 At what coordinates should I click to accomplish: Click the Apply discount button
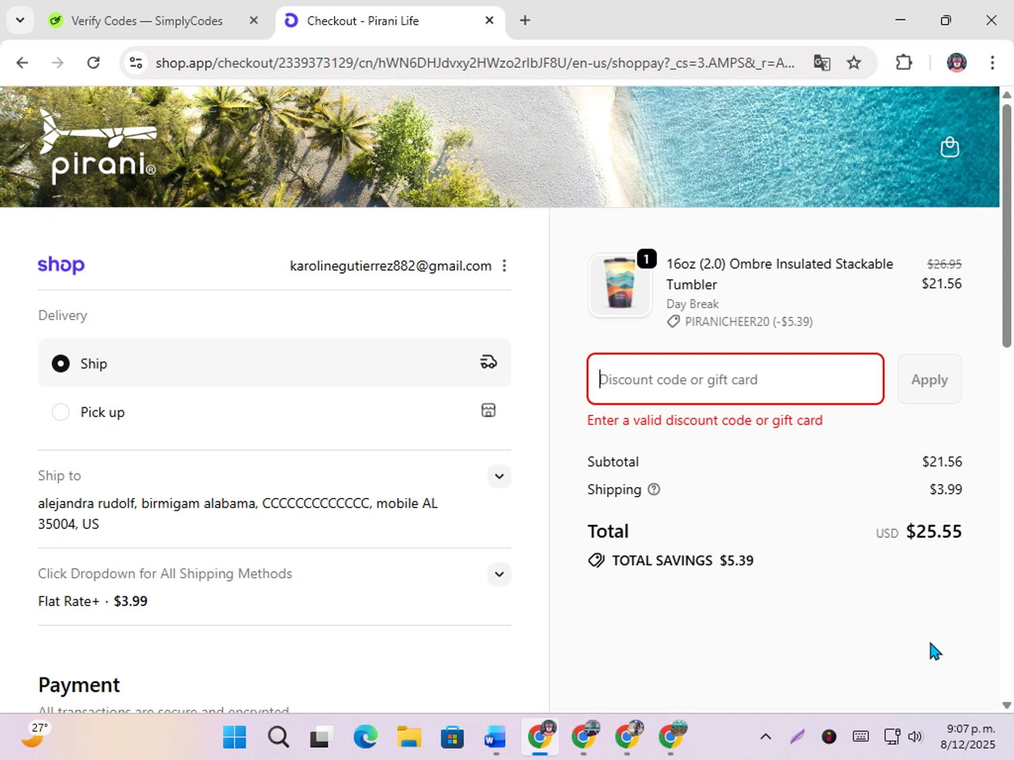pyautogui.click(x=930, y=379)
